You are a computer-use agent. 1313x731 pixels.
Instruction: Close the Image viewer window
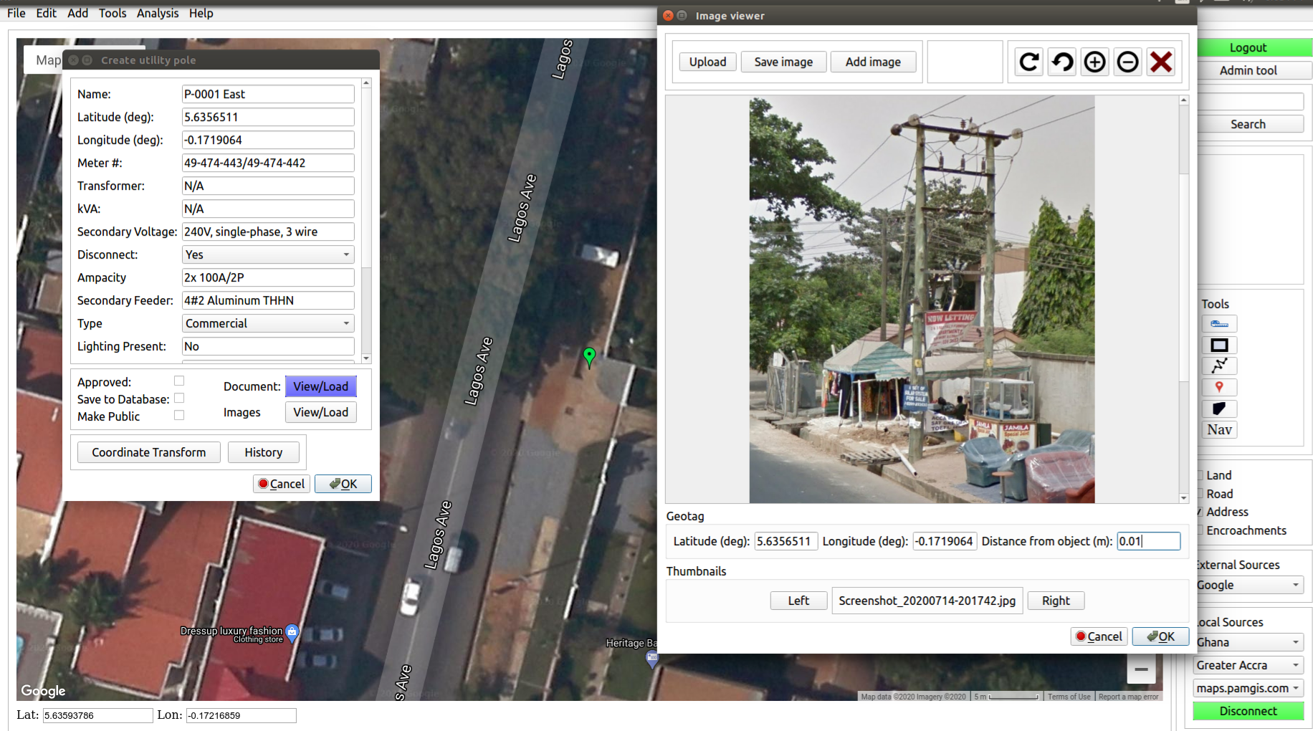(x=668, y=16)
